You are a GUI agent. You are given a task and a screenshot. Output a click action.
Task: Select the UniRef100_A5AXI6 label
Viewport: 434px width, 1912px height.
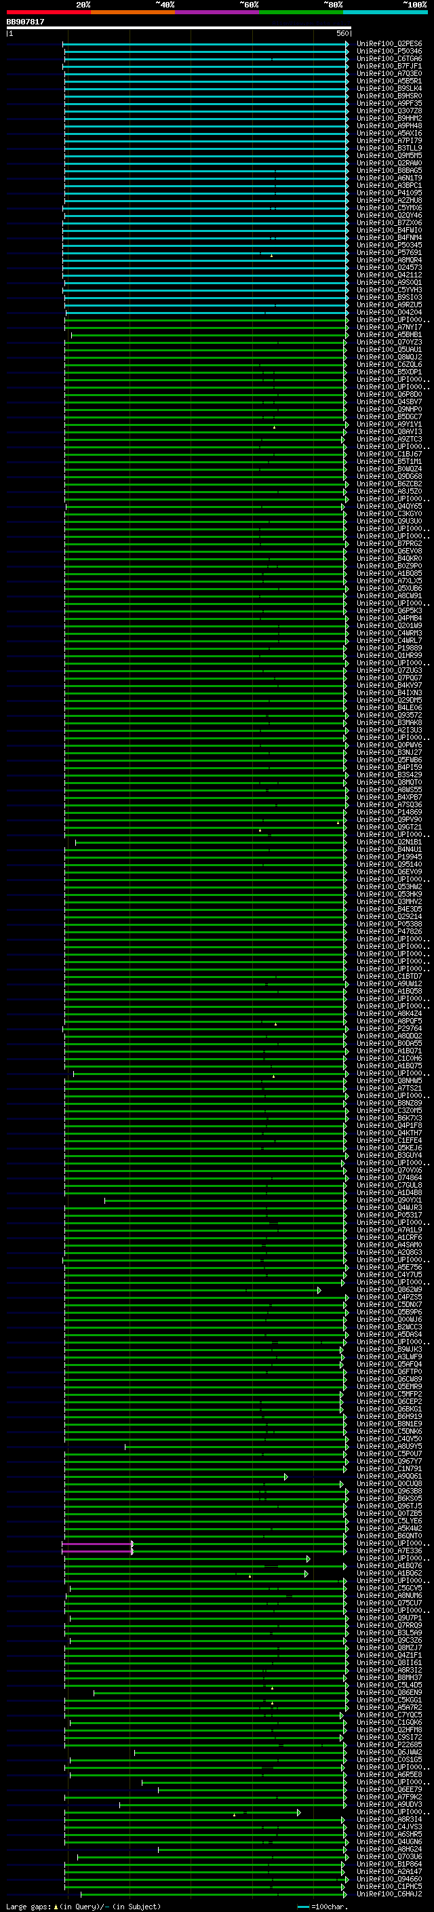[389, 134]
